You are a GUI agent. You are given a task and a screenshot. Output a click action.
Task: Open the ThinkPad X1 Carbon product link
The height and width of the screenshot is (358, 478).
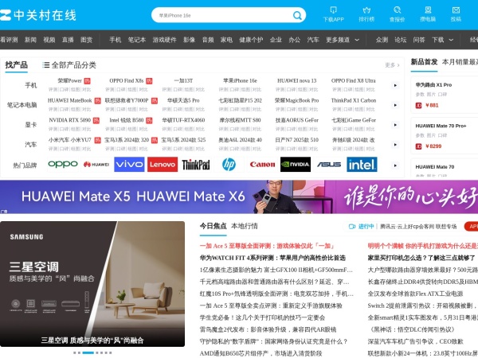coord(354,100)
